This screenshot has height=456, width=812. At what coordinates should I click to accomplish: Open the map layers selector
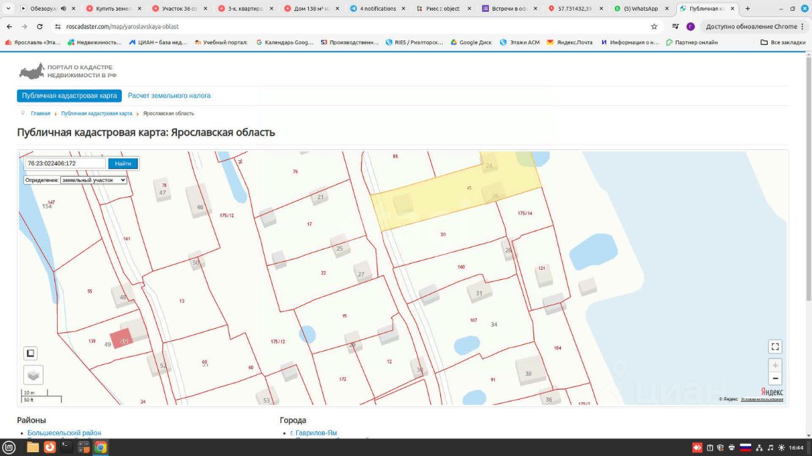[33, 375]
